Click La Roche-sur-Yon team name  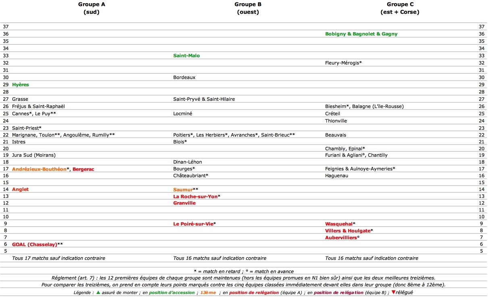tap(195, 196)
